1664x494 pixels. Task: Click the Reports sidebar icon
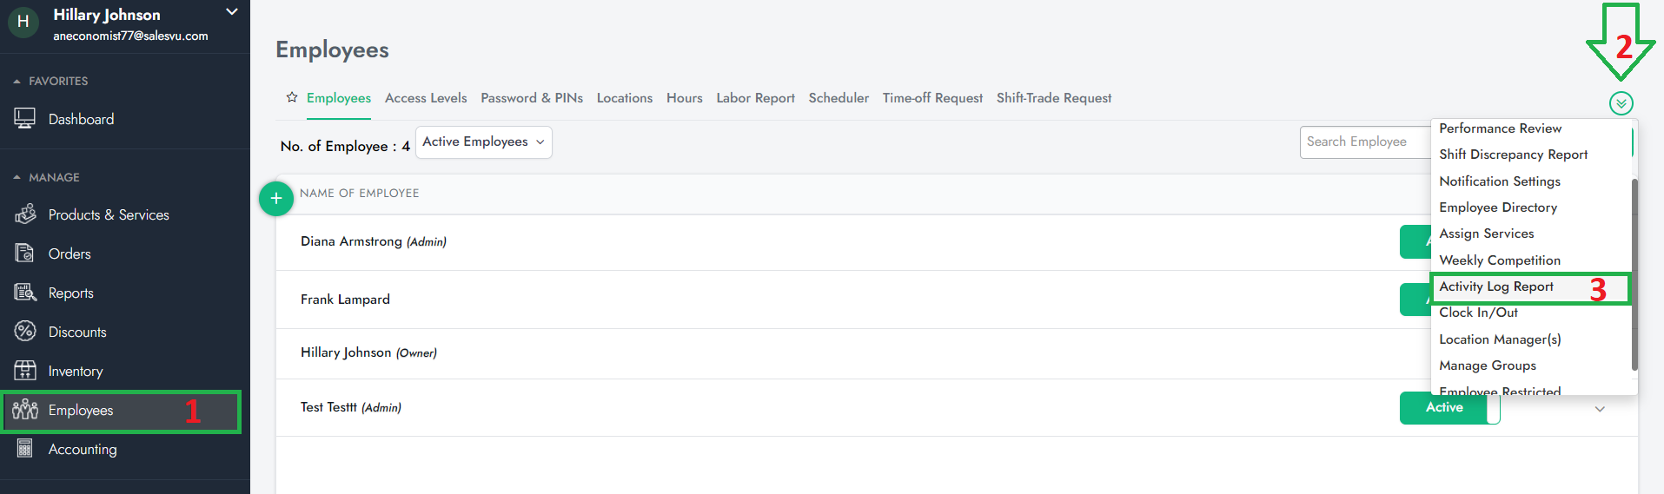tap(25, 293)
